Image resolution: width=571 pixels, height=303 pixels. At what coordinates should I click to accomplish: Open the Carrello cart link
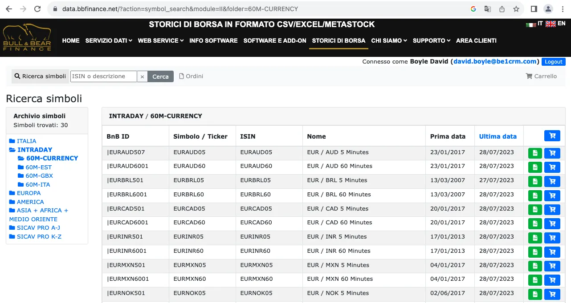click(x=541, y=76)
